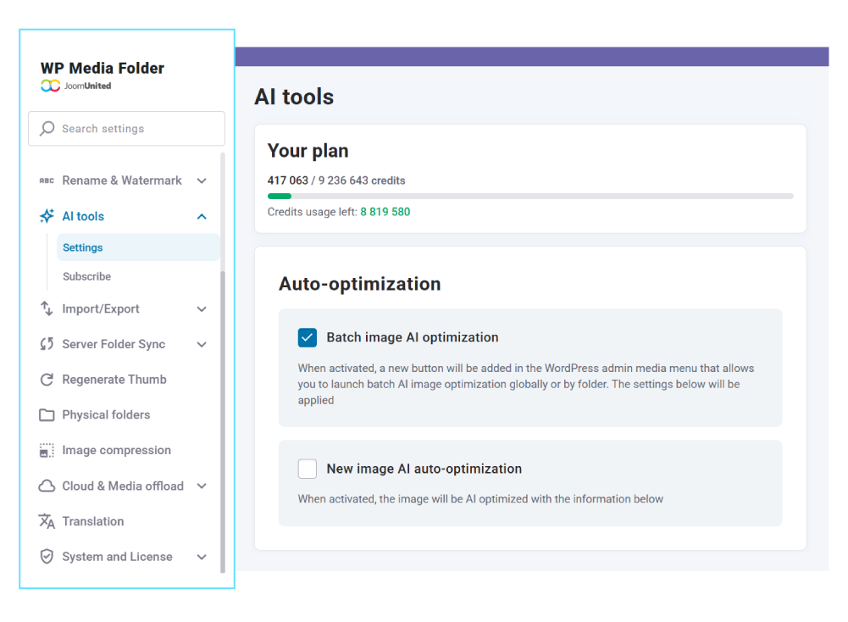Click the credits usage progress bar
848x622 pixels.
531,196
